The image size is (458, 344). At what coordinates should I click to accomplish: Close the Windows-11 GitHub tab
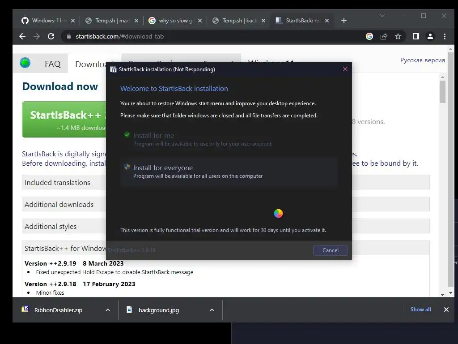tap(73, 21)
